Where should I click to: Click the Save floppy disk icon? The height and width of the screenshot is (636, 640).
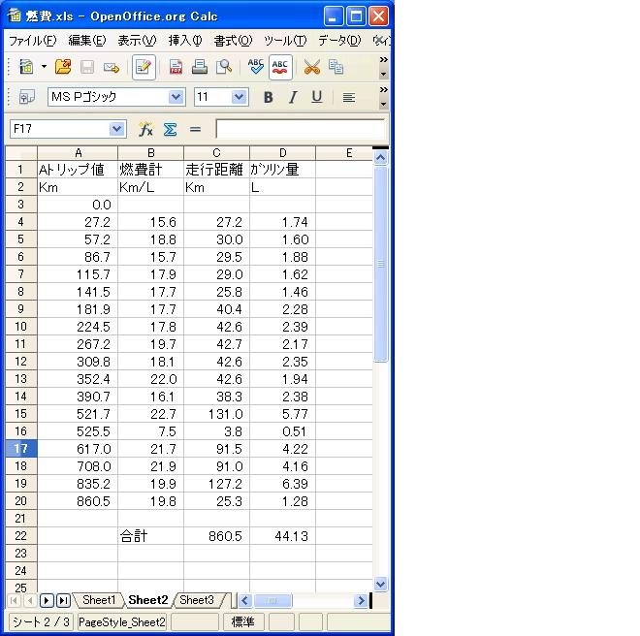87,67
